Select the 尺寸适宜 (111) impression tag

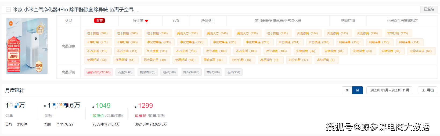point(157,51)
